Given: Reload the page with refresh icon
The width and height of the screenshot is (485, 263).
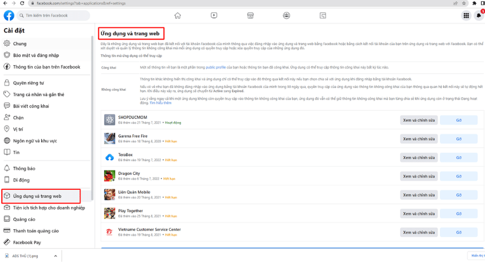Looking at the screenshot, I should pos(22,3).
